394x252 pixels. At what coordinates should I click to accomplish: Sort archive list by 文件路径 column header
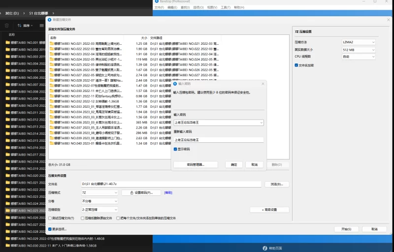pyautogui.click(x=156, y=38)
